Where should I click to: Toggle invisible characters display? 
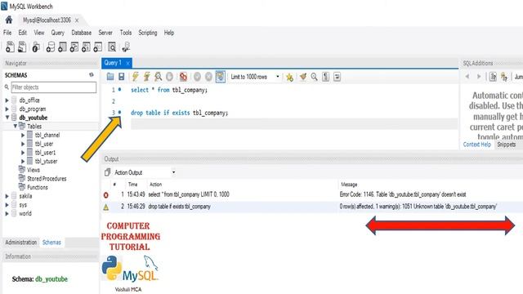point(325,77)
